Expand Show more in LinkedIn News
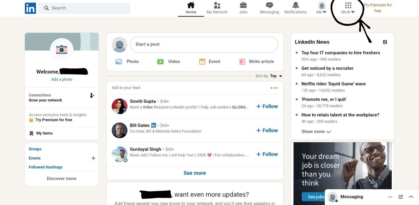The height and width of the screenshot is (205, 419). tap(316, 131)
